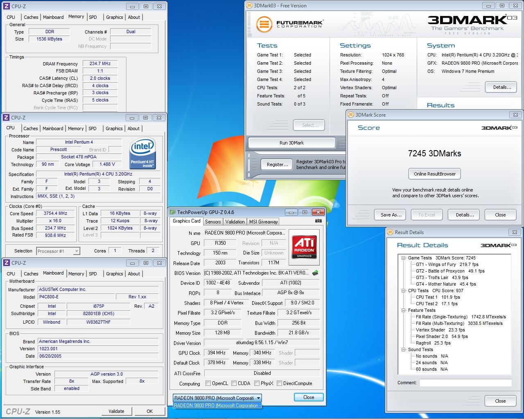Click the CPU-Z OK button

click(149, 411)
